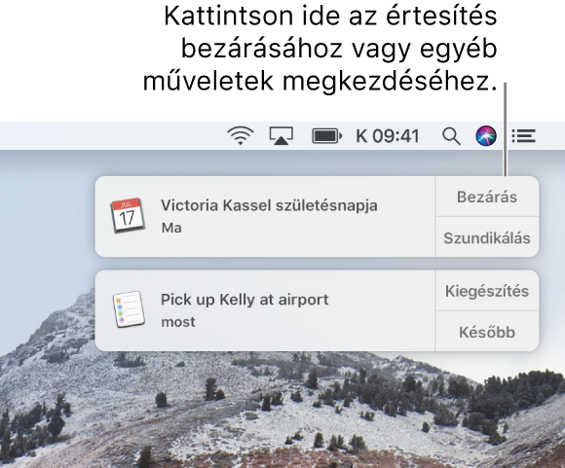Postpone the reminder with Később
Image resolution: width=565 pixels, height=468 pixels.
coord(487,332)
